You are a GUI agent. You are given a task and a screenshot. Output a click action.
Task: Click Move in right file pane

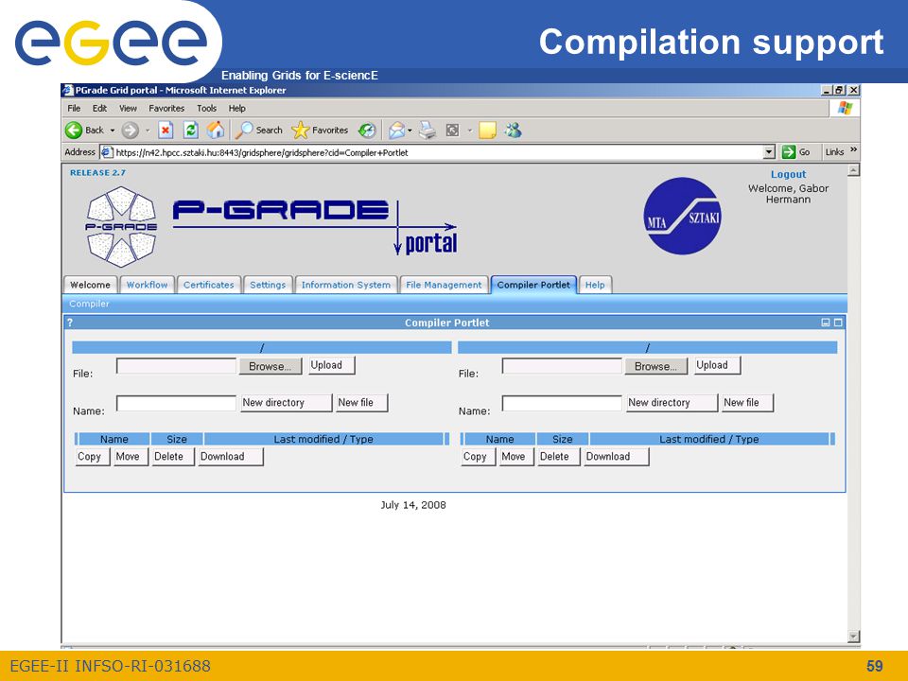[516, 456]
